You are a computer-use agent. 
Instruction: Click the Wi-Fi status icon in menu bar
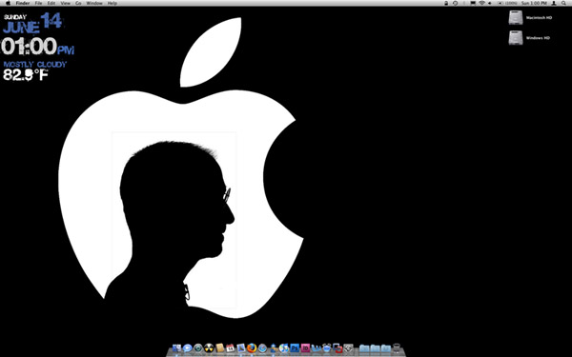coord(481,3)
